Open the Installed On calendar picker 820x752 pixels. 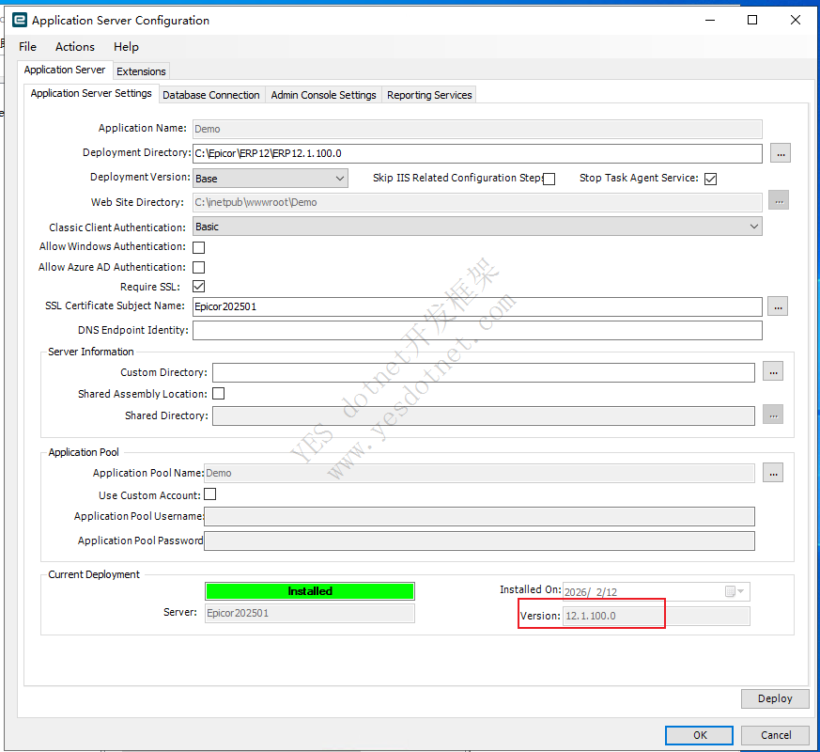coord(735,591)
